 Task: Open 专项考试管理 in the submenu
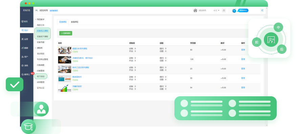42,60
